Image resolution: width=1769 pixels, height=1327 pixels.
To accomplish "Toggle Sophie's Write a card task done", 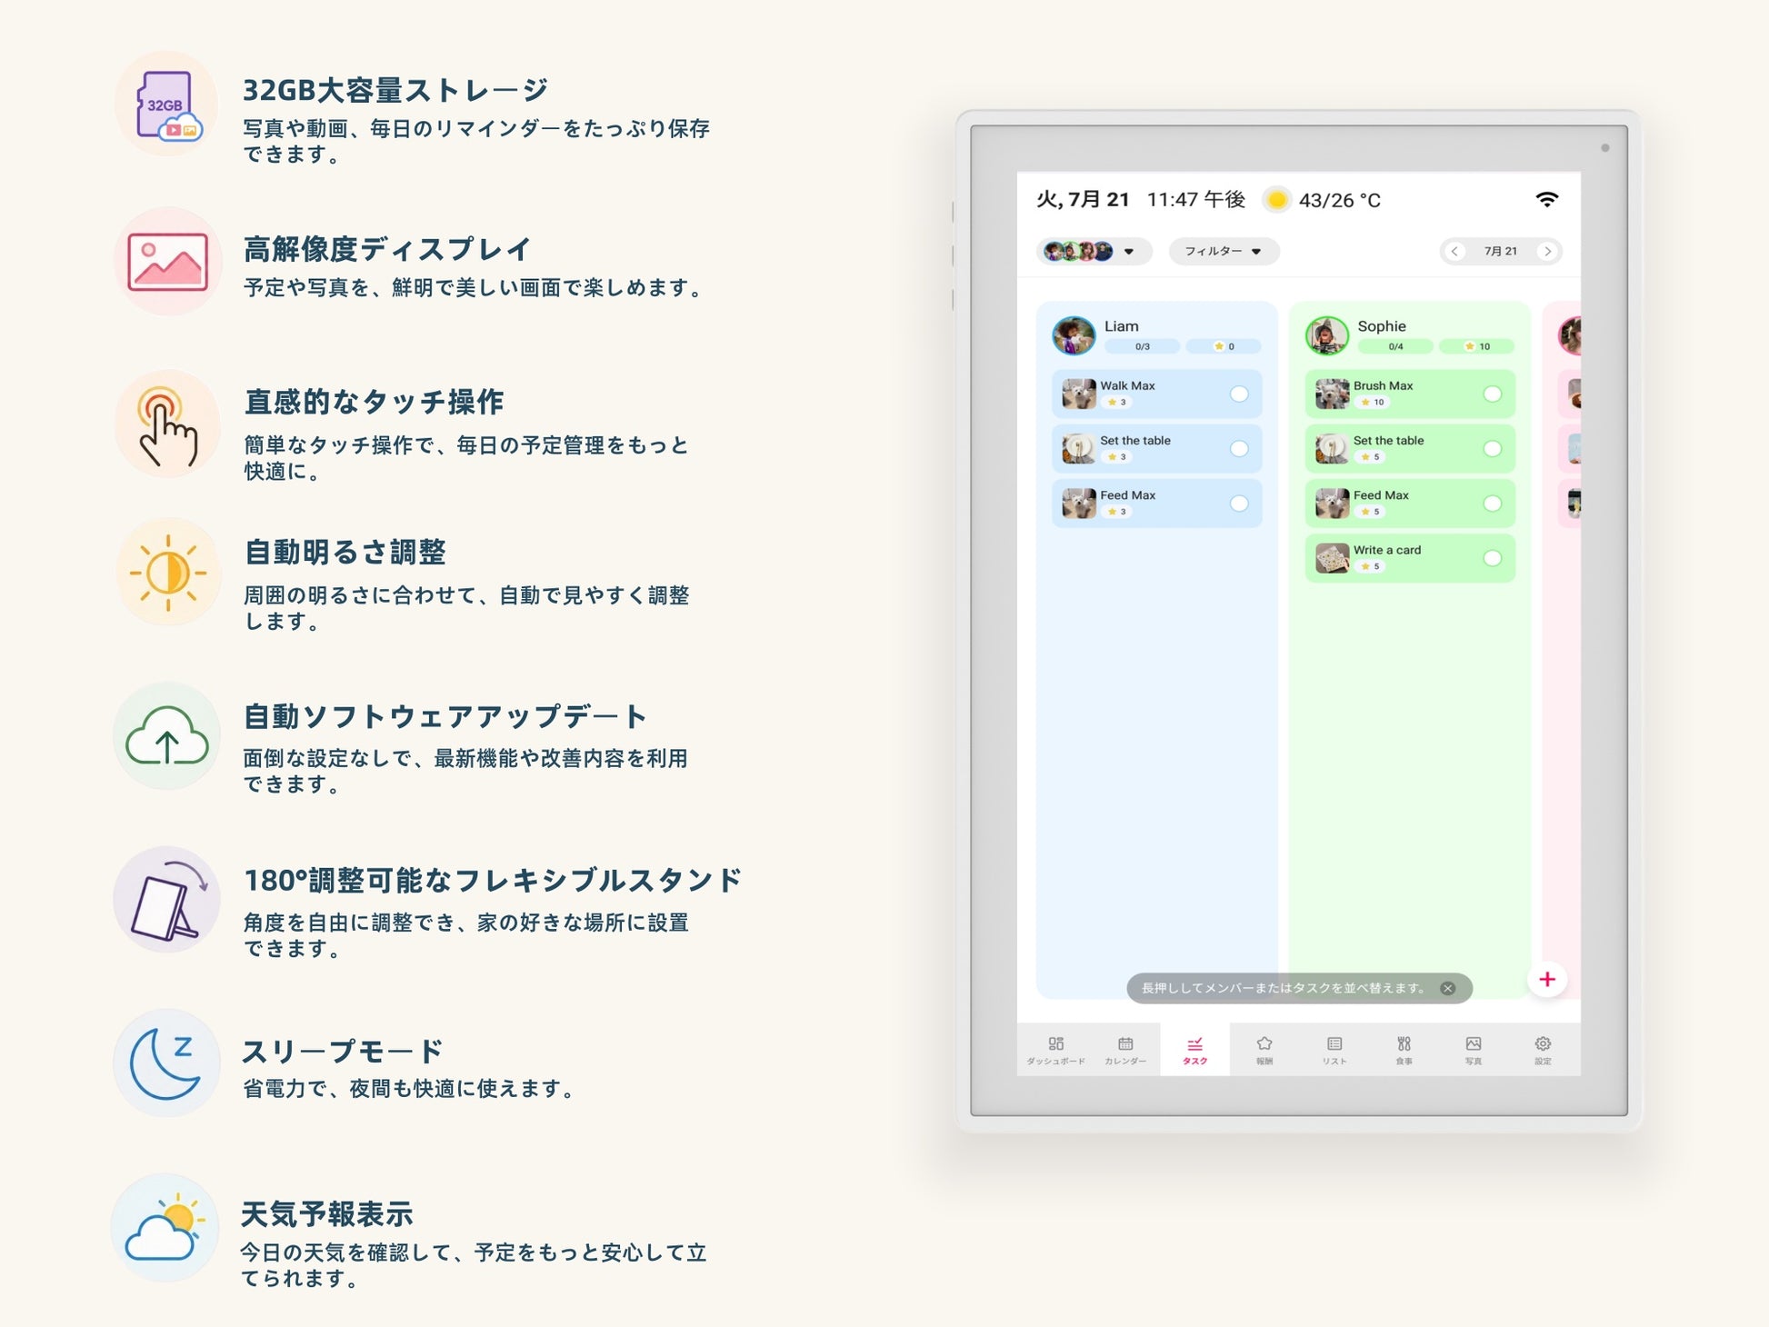I will [1492, 558].
